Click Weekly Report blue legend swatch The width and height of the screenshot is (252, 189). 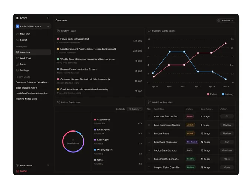pyautogui.click(x=95, y=150)
